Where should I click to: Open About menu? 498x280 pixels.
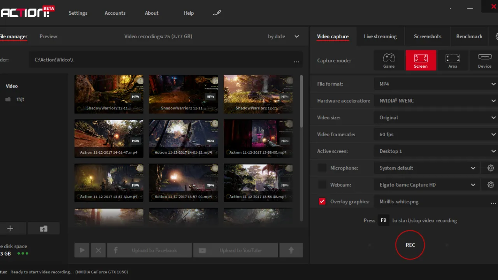(152, 13)
